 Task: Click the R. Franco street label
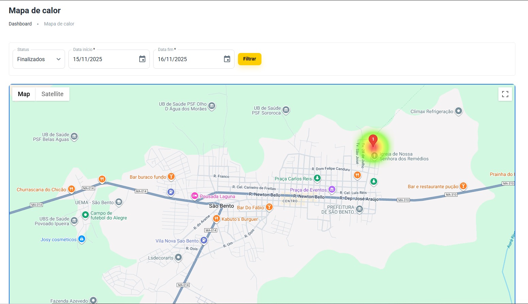coord(221,176)
